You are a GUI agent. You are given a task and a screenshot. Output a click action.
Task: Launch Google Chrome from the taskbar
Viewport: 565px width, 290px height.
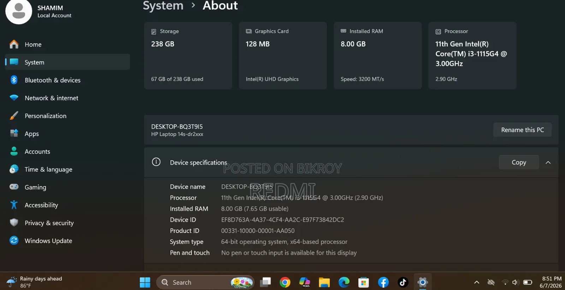coord(285,283)
